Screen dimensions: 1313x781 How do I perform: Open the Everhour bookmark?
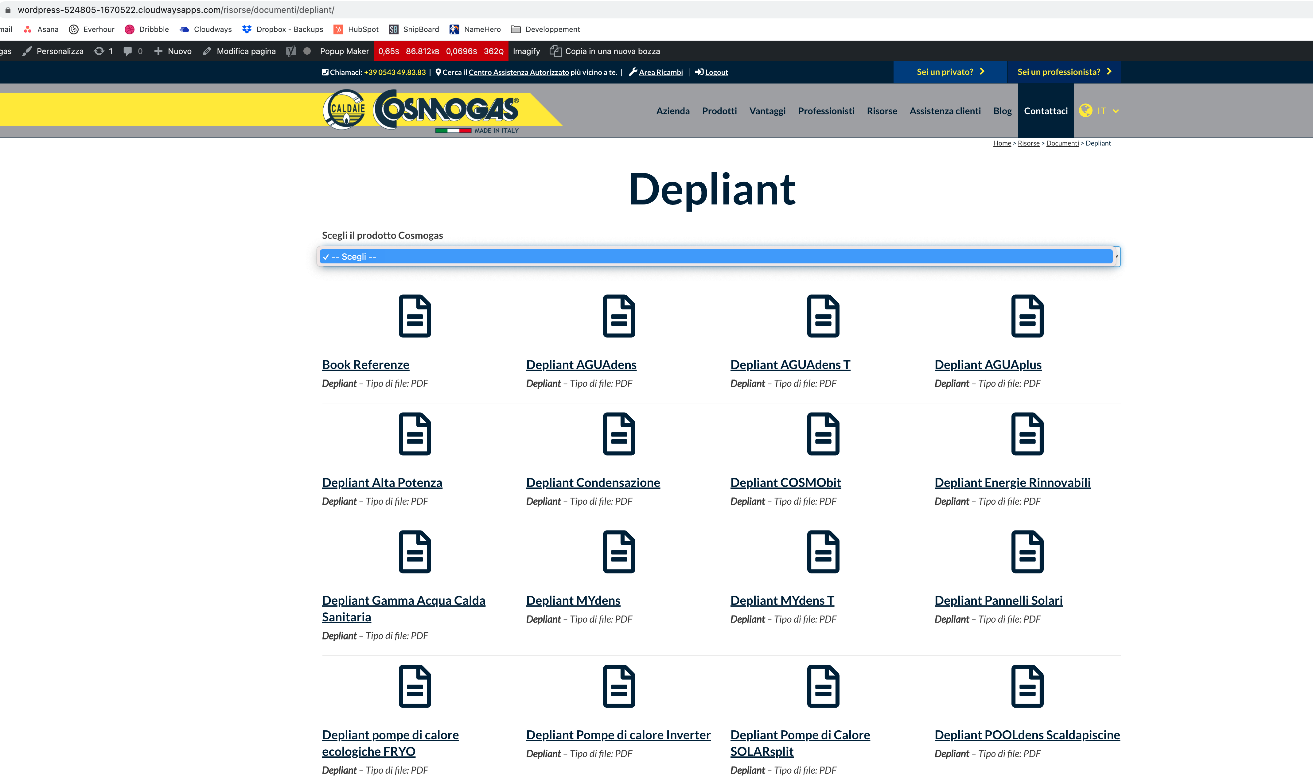point(92,29)
